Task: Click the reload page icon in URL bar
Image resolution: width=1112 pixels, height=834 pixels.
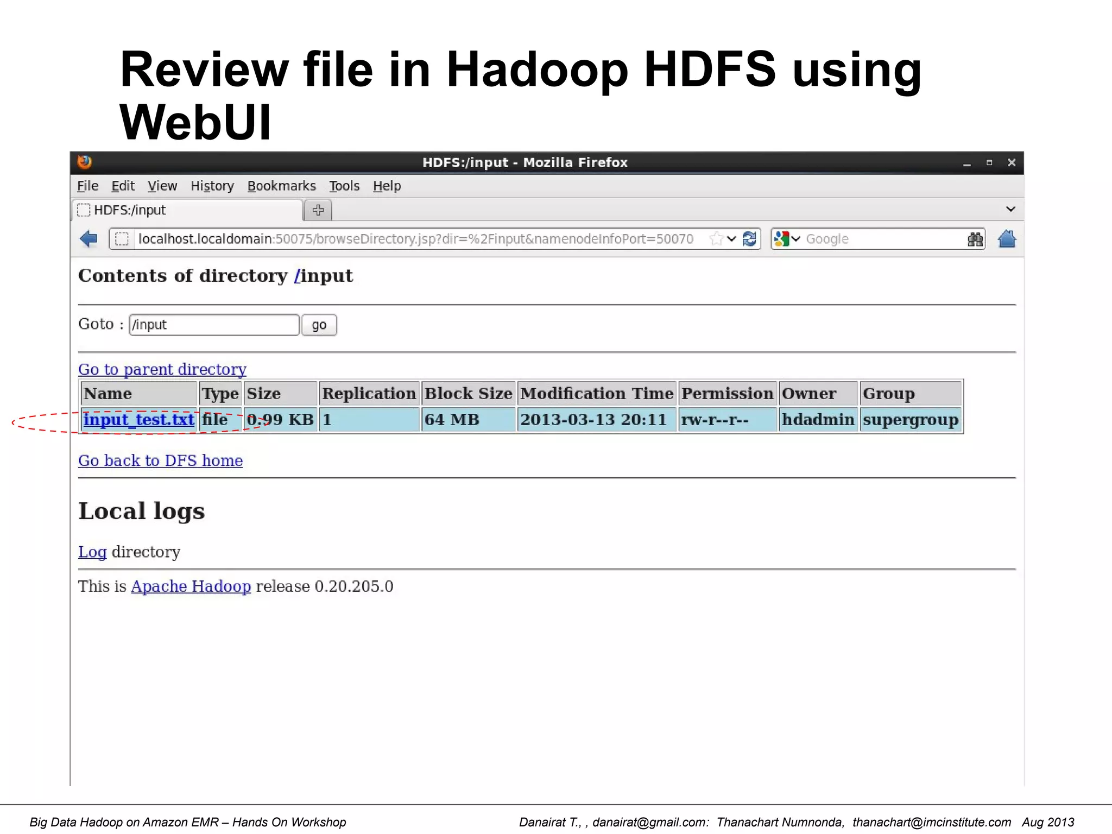Action: point(749,239)
